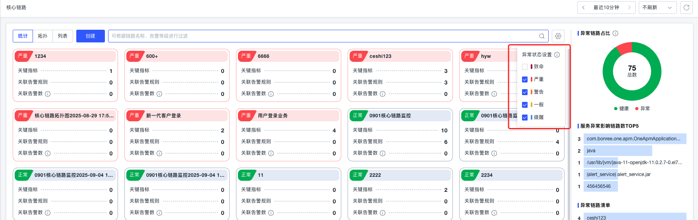The image size is (698, 220).
Task: Click the 创建 button
Action: click(91, 36)
